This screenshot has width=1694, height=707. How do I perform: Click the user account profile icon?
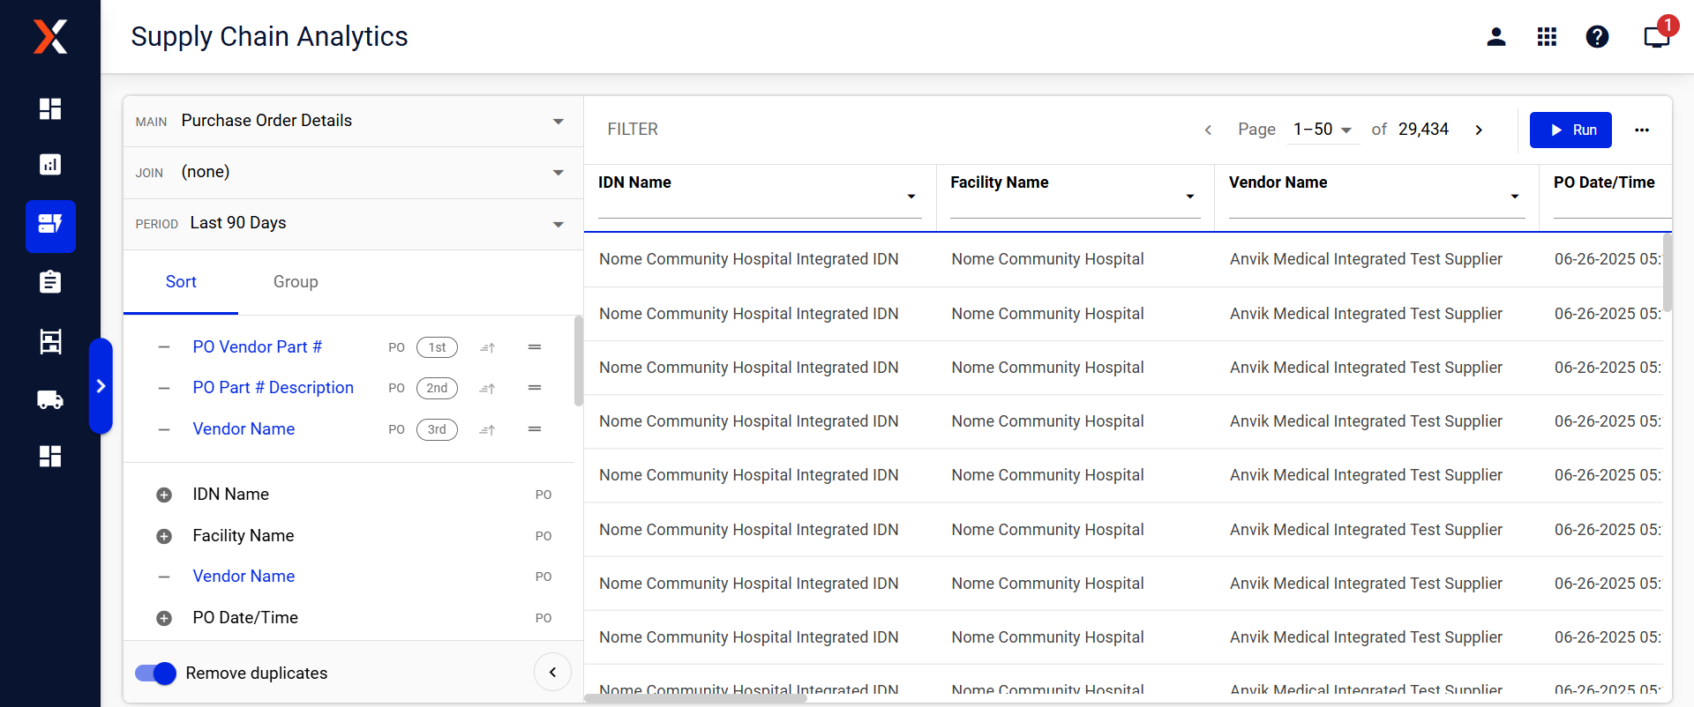[x=1495, y=36]
